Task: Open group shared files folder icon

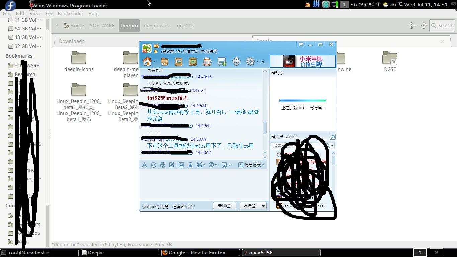Action: pyautogui.click(x=164, y=61)
